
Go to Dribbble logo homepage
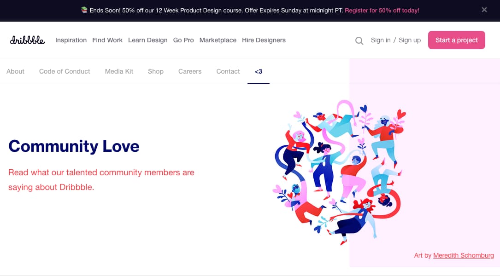point(28,40)
